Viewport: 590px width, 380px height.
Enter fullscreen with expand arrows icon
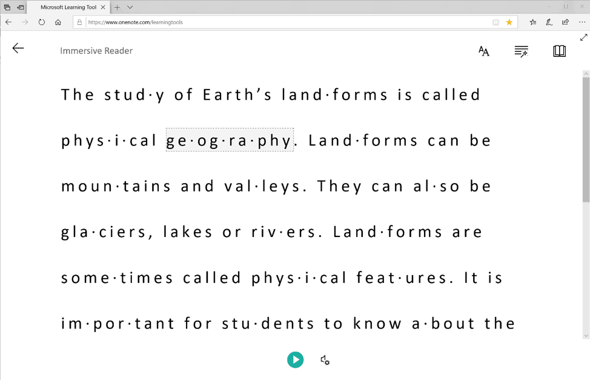[x=583, y=38]
